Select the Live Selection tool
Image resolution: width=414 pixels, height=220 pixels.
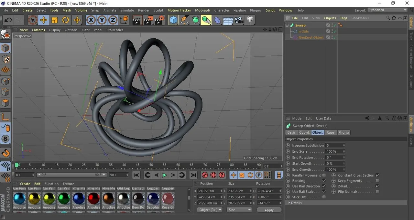coord(32,20)
